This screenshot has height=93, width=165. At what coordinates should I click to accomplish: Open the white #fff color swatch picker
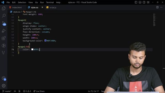[32, 49]
